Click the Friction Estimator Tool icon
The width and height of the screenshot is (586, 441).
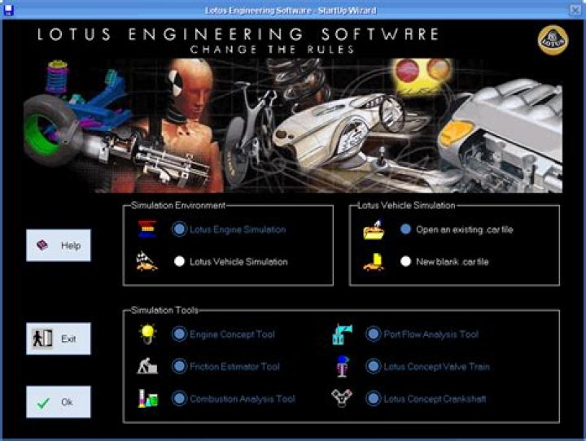147,367
